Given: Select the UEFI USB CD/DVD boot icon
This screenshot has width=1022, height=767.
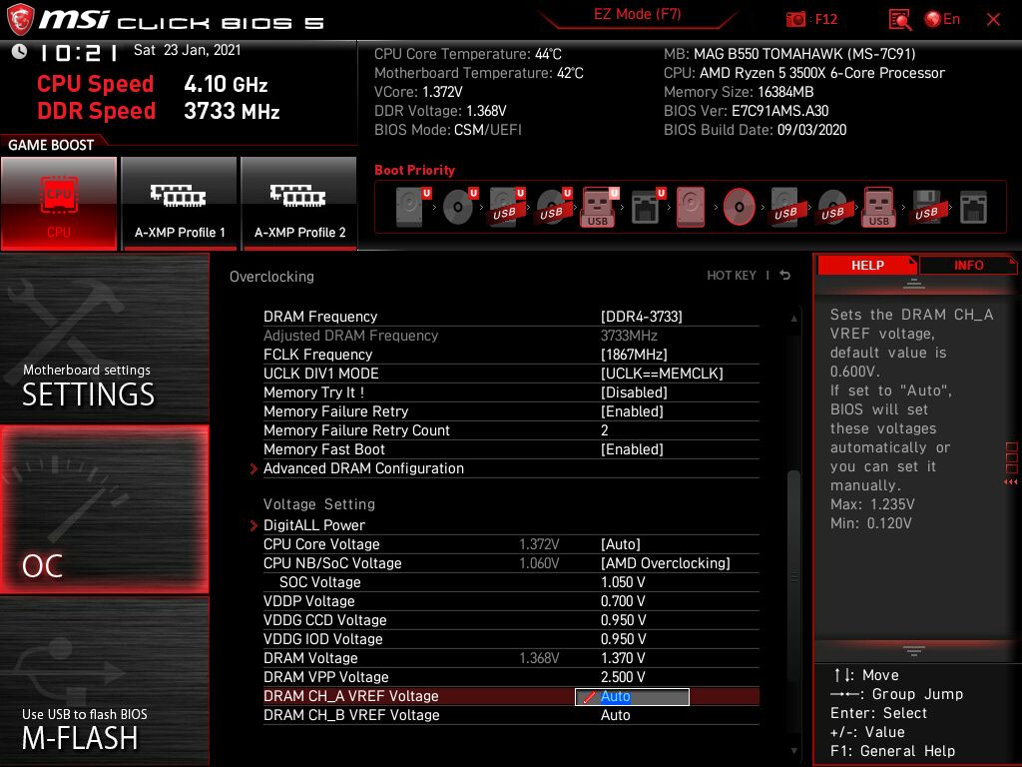Looking at the screenshot, I should tap(553, 207).
